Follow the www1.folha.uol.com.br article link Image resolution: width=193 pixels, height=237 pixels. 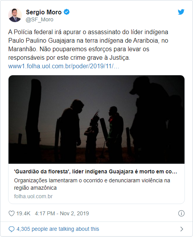tap(64, 66)
